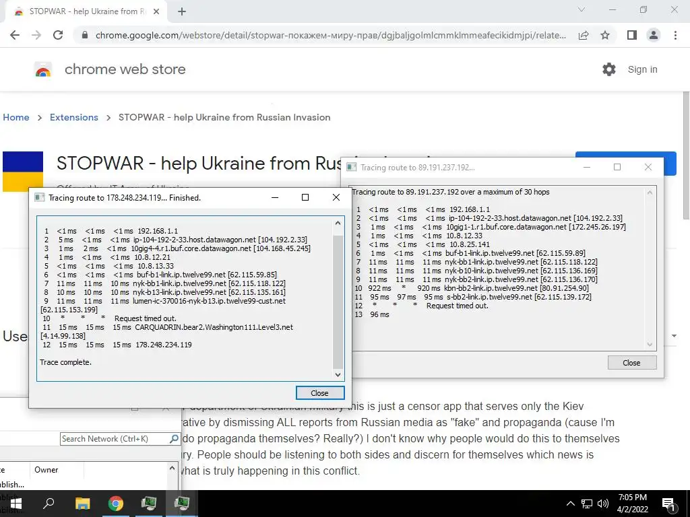
Task: Open volume control tray icon
Action: click(x=603, y=504)
